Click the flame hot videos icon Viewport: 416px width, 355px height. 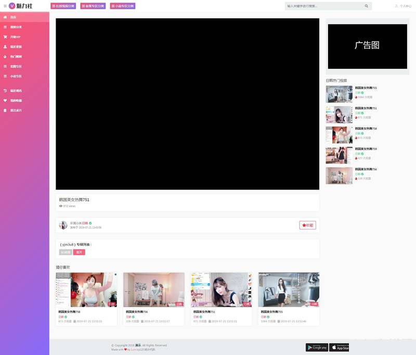click(x=5, y=56)
